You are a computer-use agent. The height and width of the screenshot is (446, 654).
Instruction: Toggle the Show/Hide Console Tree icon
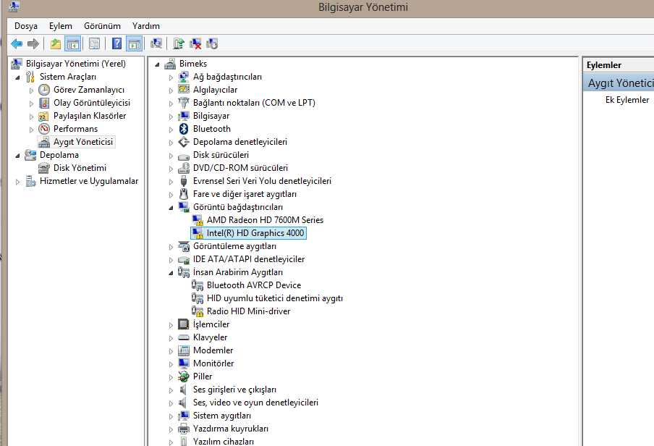[72, 43]
